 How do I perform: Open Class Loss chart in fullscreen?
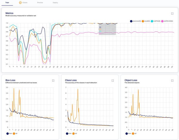click(x=112, y=80)
